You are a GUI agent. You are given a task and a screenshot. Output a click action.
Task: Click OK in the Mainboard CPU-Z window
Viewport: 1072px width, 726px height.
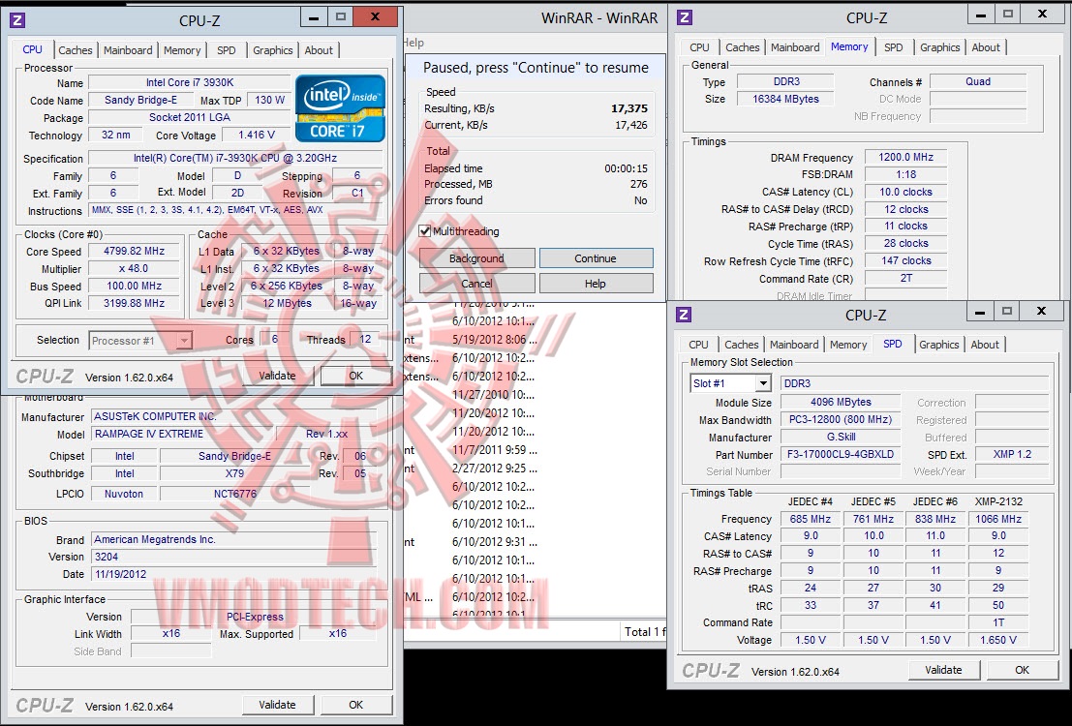coord(356,705)
